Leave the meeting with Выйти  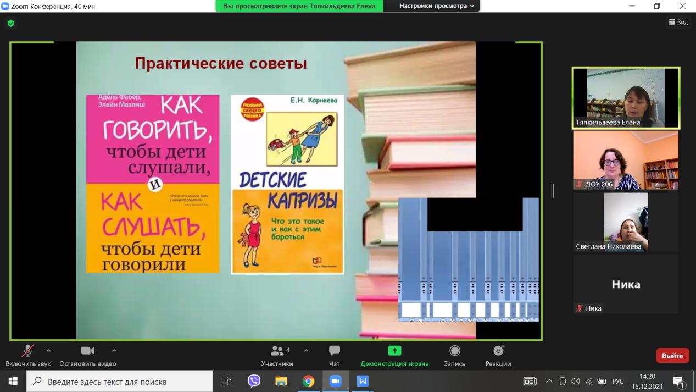672,356
